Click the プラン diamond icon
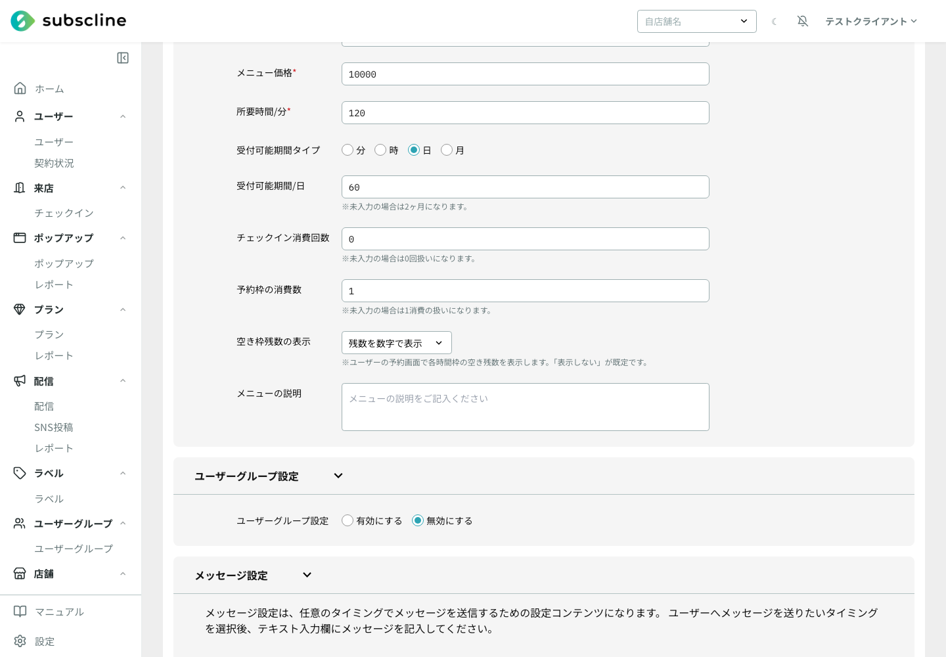The height and width of the screenshot is (657, 946). [20, 309]
